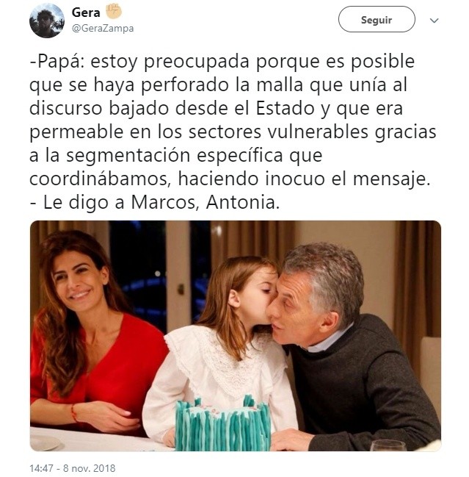Visit the @GeraZampa handle link

pos(103,28)
